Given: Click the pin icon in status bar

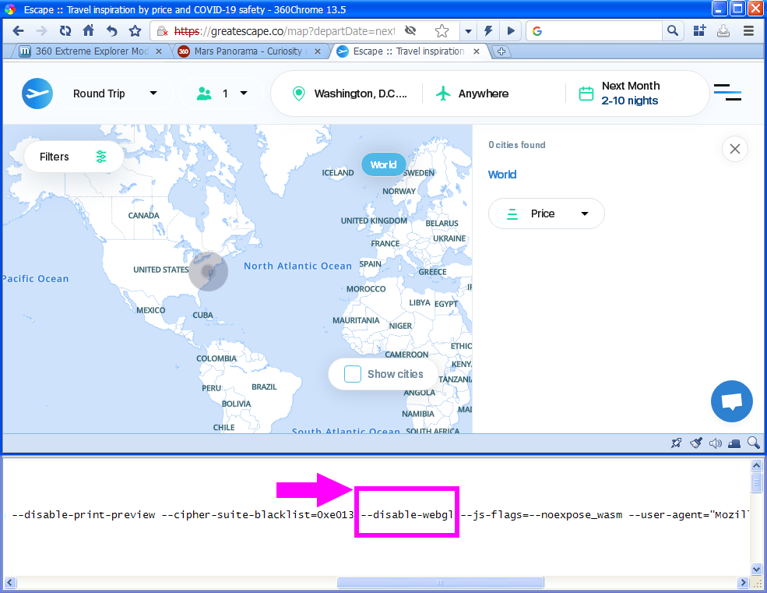Looking at the screenshot, I should coord(676,443).
